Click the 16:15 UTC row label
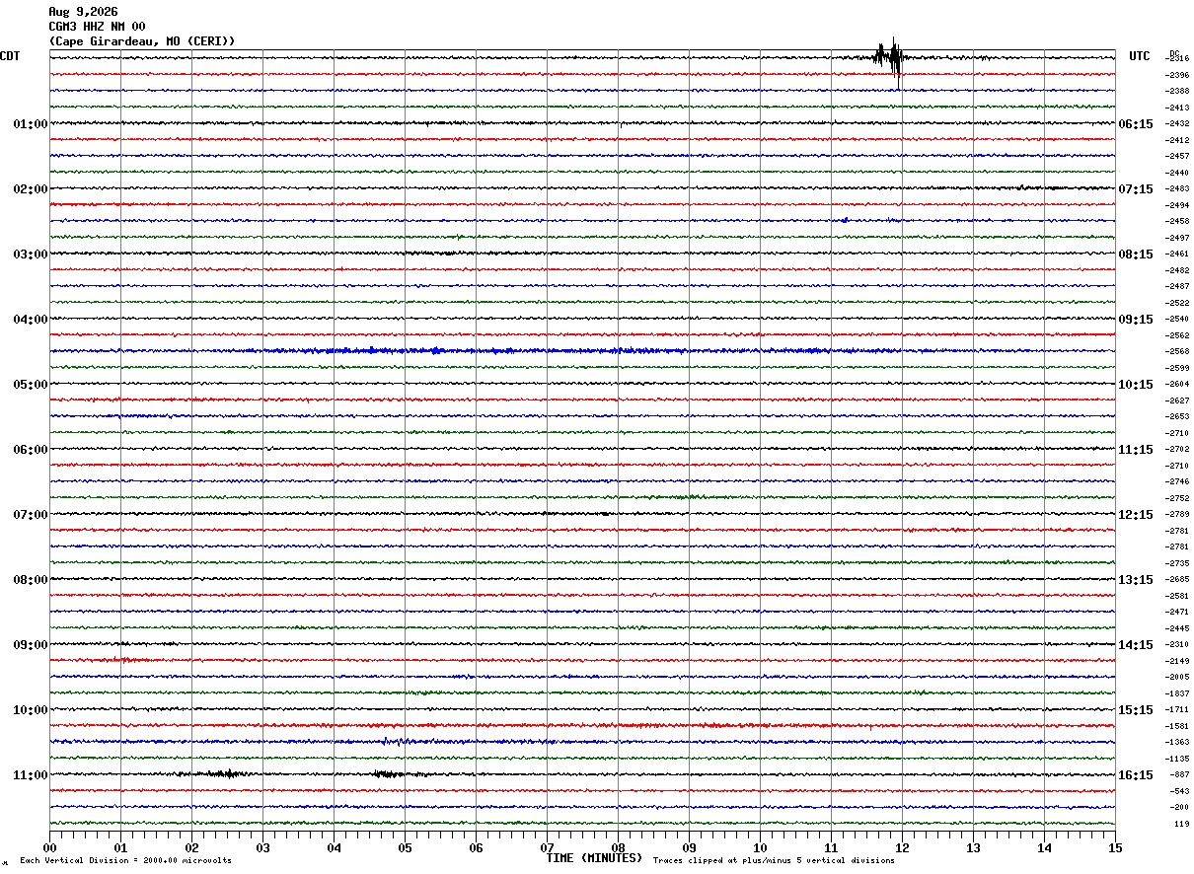This screenshot has width=1194, height=874. point(1136,775)
